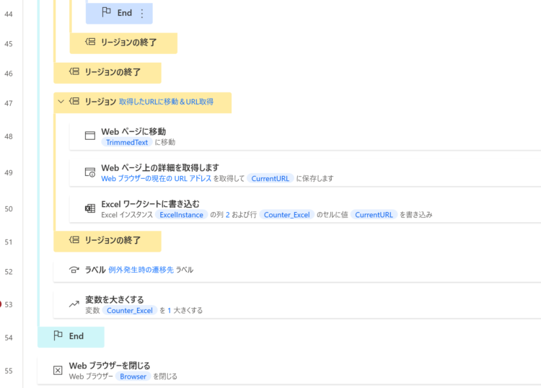Click the increase-variable icon on line 53

(x=74, y=304)
